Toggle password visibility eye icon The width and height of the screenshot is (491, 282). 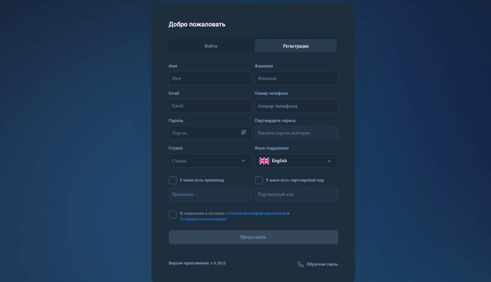pyautogui.click(x=243, y=133)
